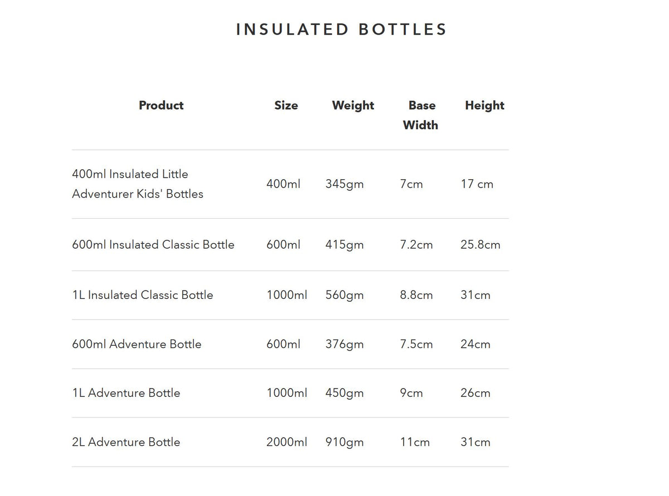Click the Product column header
This screenshot has height=496, width=669.
pos(161,105)
